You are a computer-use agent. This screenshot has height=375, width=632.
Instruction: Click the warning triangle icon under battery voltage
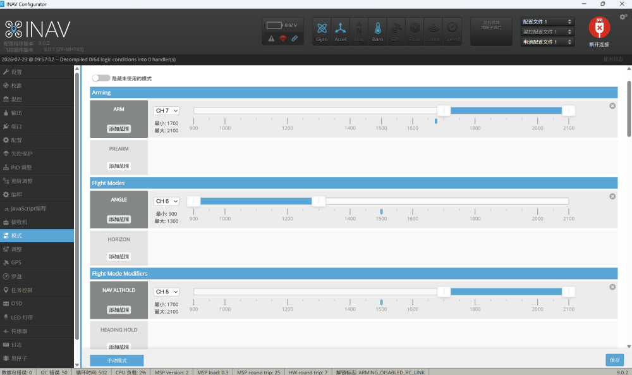271,39
